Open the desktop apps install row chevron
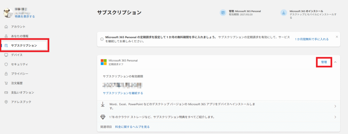 tap(335, 106)
